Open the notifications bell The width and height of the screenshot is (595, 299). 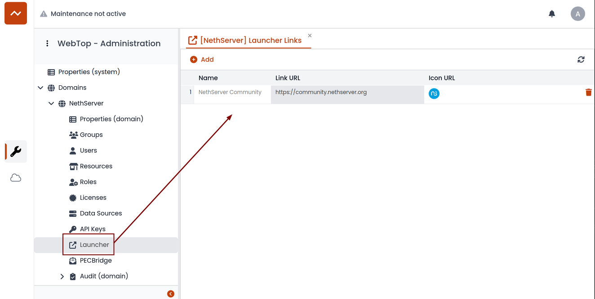tap(552, 13)
